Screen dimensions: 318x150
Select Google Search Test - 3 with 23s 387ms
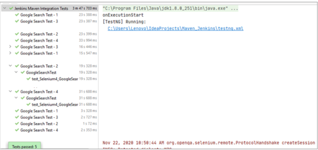(x=39, y=21)
